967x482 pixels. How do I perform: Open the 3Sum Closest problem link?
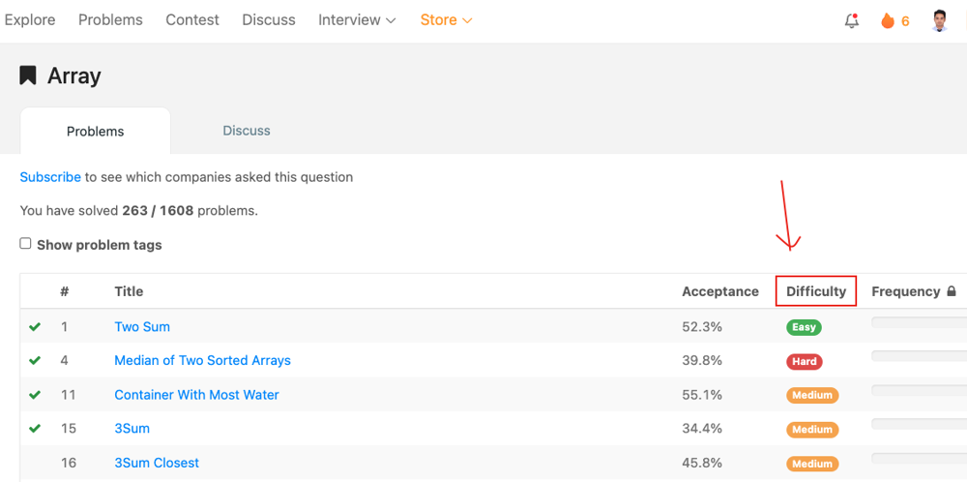(157, 463)
